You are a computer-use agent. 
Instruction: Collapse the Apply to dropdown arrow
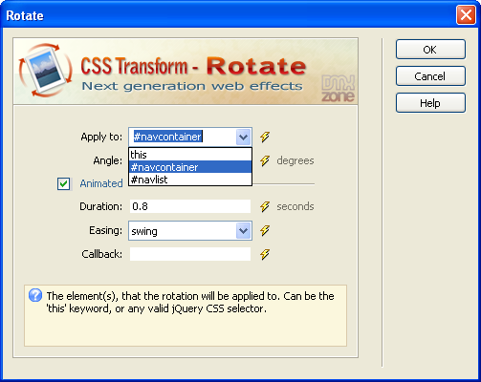coord(244,138)
